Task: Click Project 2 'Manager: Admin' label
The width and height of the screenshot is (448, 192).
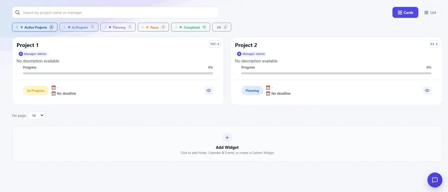Action: 254,54
